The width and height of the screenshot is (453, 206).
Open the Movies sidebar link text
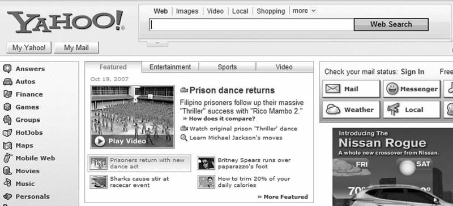(x=28, y=171)
